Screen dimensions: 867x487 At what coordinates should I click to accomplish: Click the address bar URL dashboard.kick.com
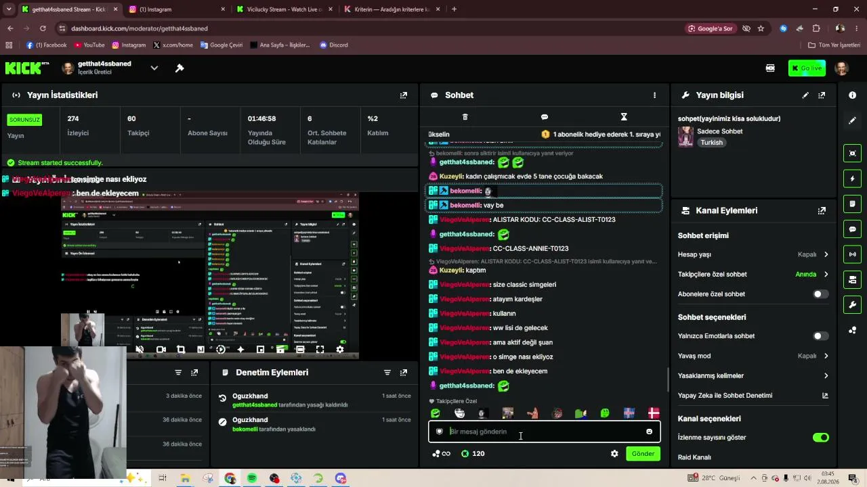(x=140, y=28)
